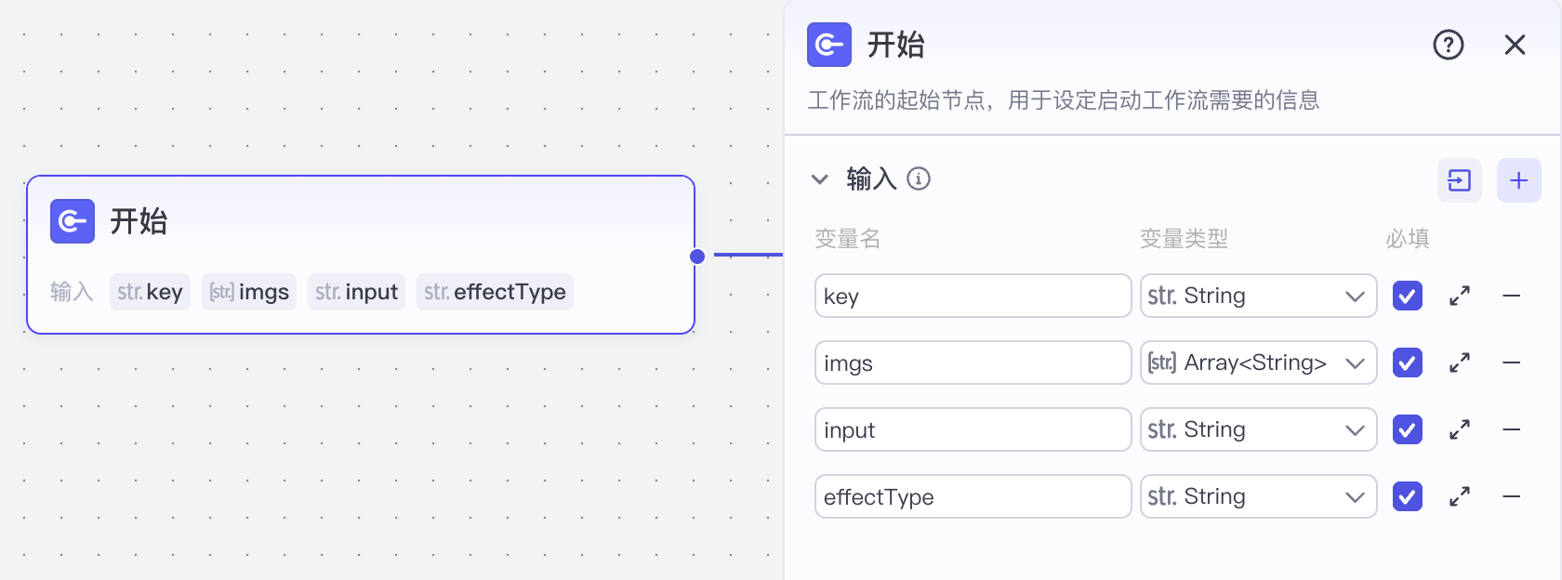The width and height of the screenshot is (1562, 580).
Task: Add a new input variable via the plus icon
Action: 1518,180
